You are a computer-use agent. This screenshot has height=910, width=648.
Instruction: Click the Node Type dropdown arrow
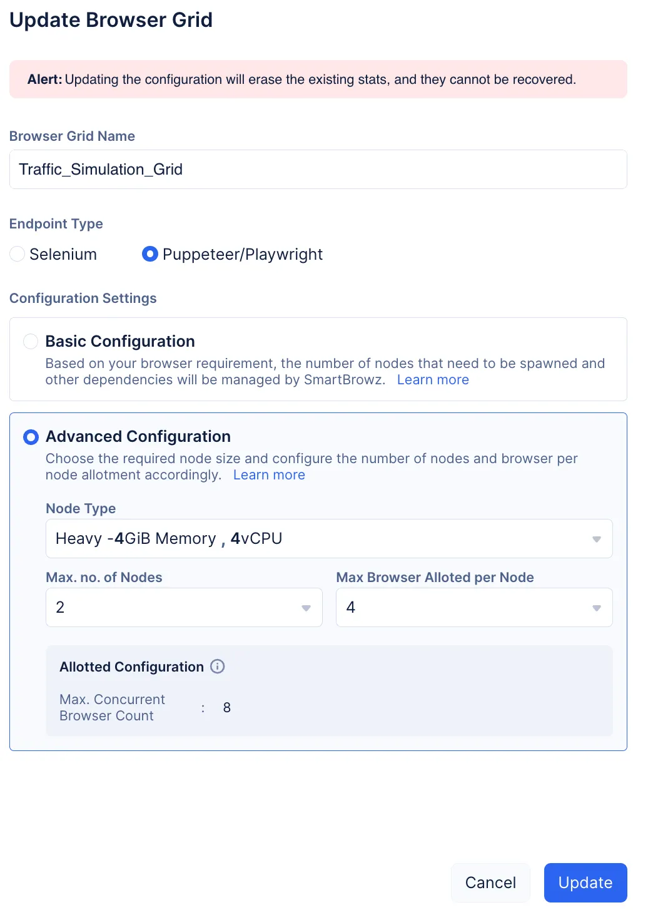pos(596,539)
